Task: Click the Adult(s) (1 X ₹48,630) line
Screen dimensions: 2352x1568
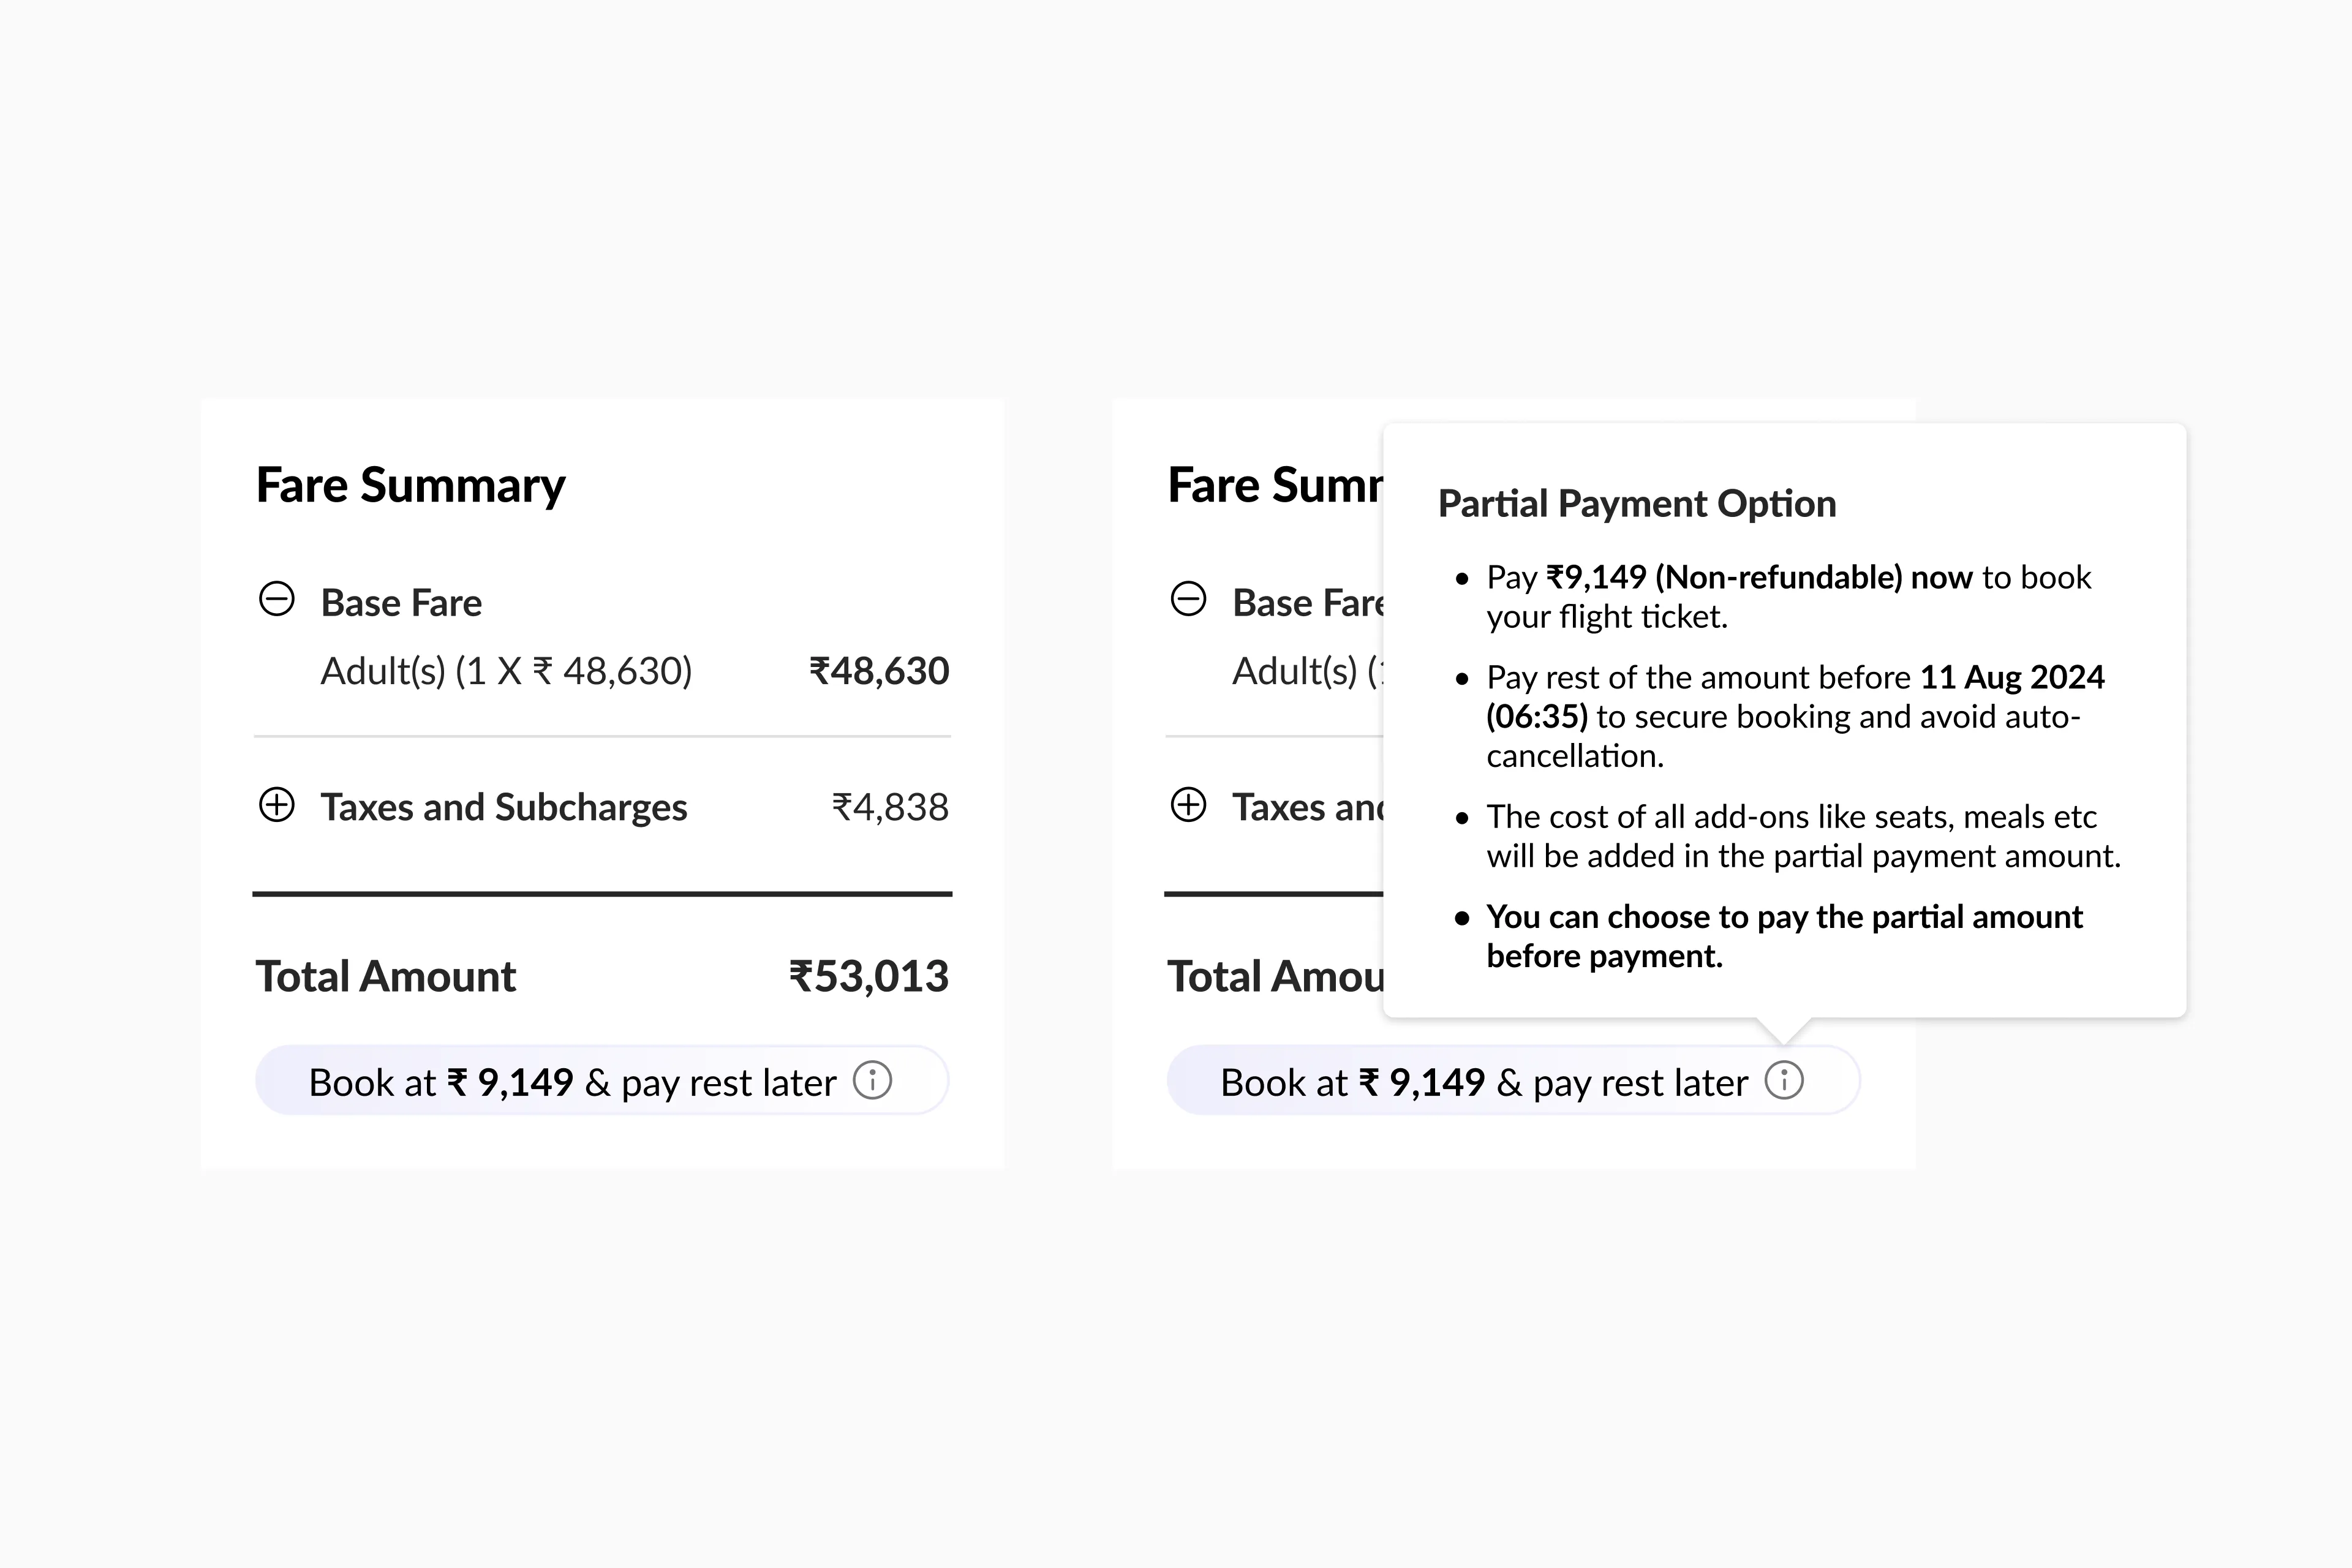Action: click(506, 671)
